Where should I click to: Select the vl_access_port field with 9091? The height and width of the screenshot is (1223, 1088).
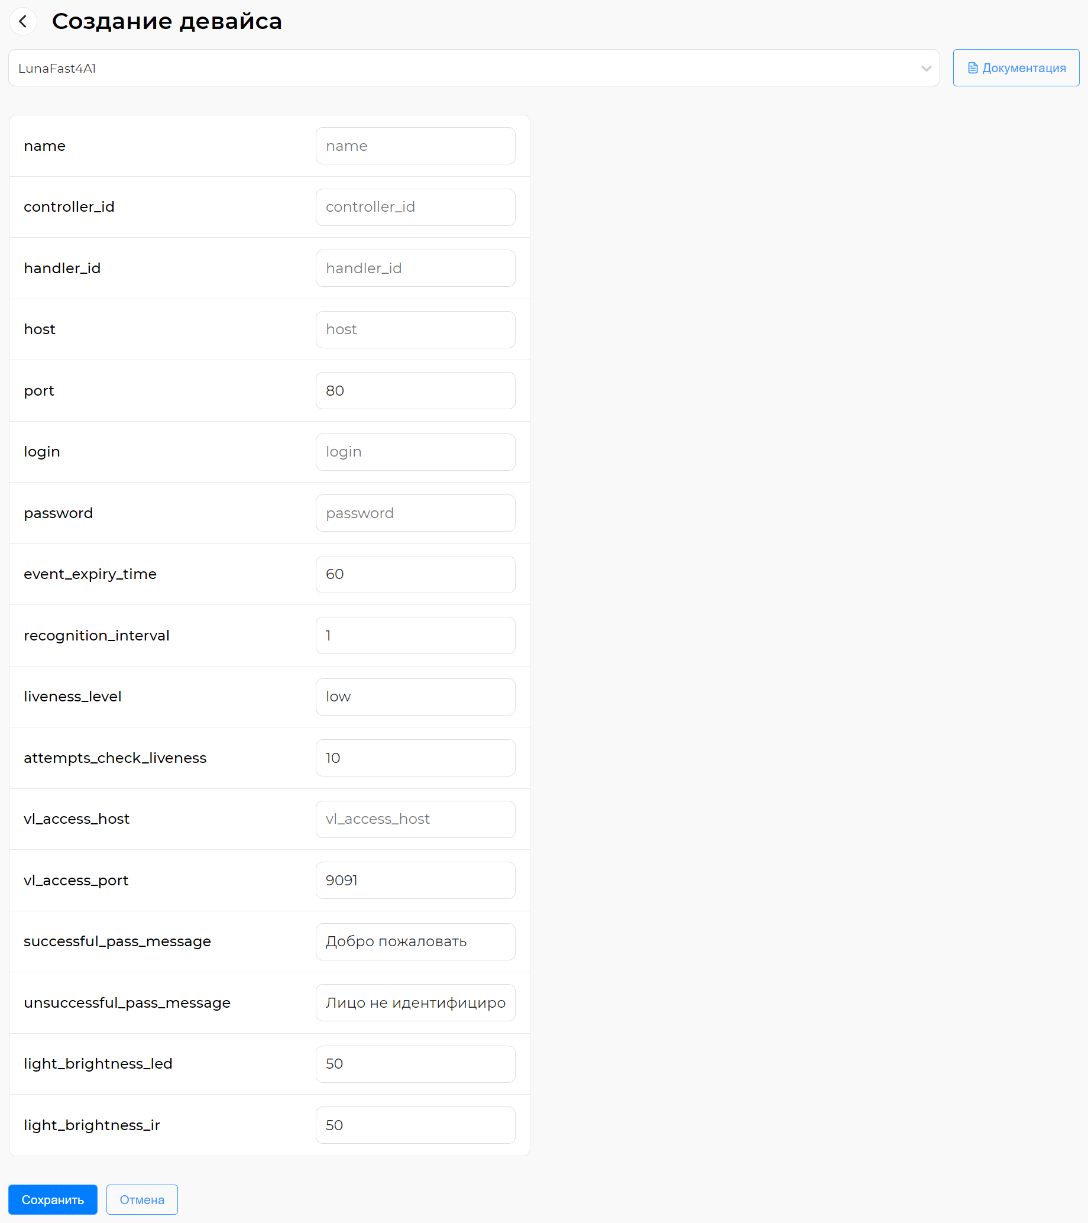[415, 880]
